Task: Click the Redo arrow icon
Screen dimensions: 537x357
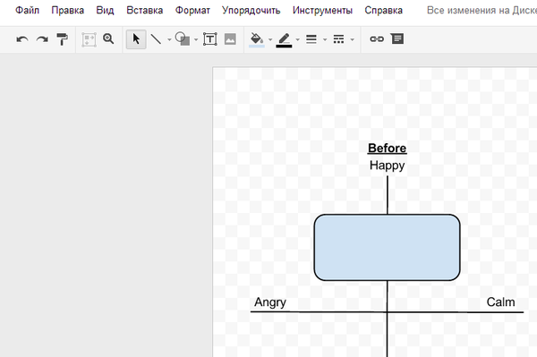Action: coord(42,39)
